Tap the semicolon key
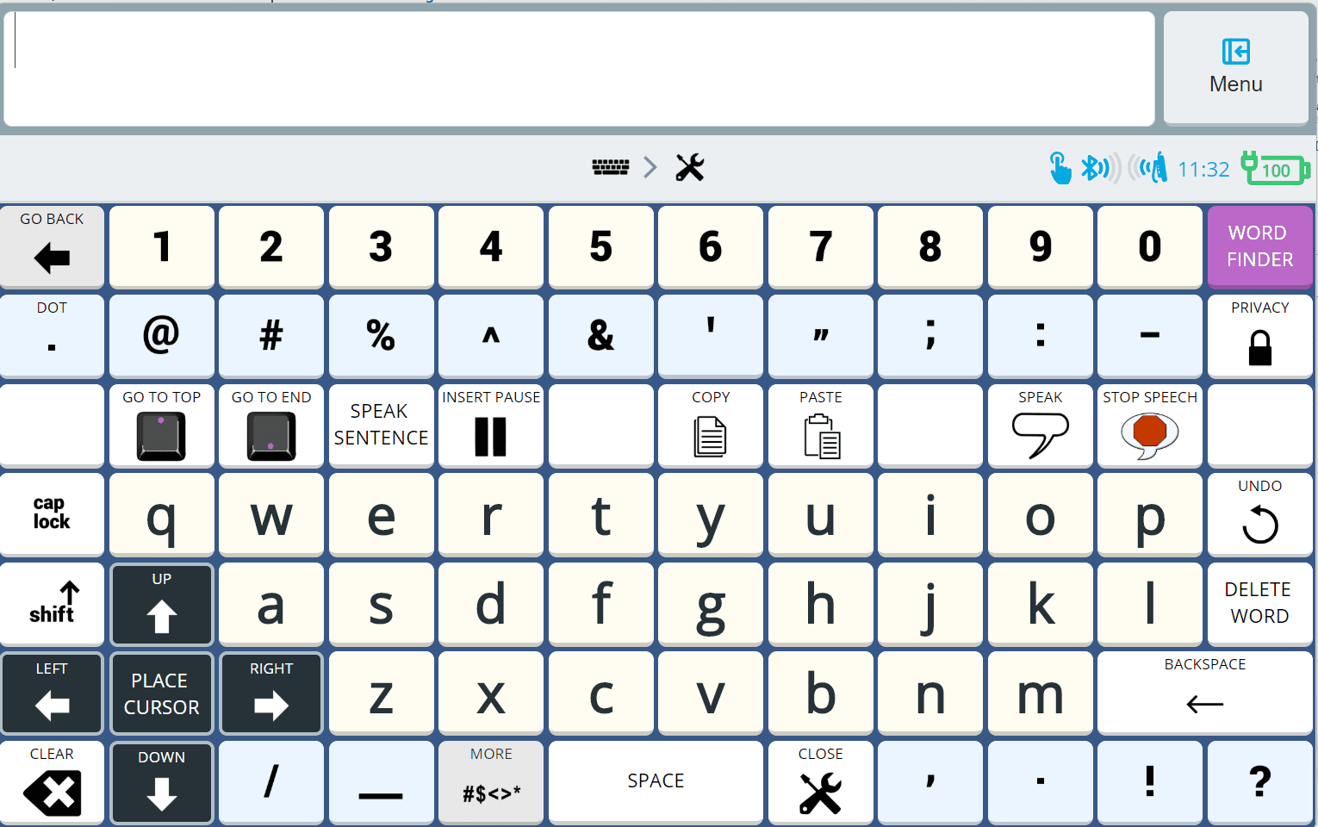 point(930,336)
